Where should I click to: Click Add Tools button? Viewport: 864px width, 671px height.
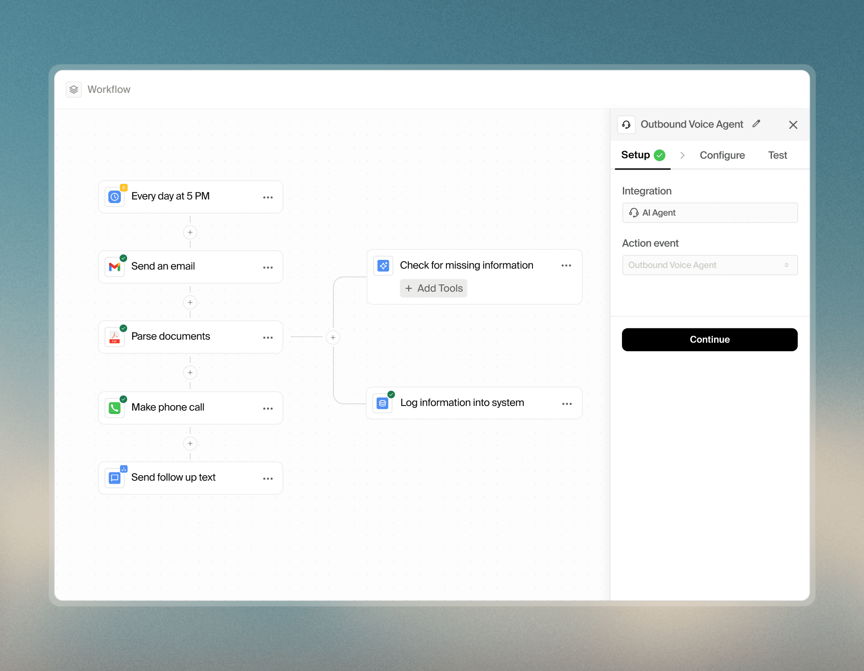[x=434, y=288]
